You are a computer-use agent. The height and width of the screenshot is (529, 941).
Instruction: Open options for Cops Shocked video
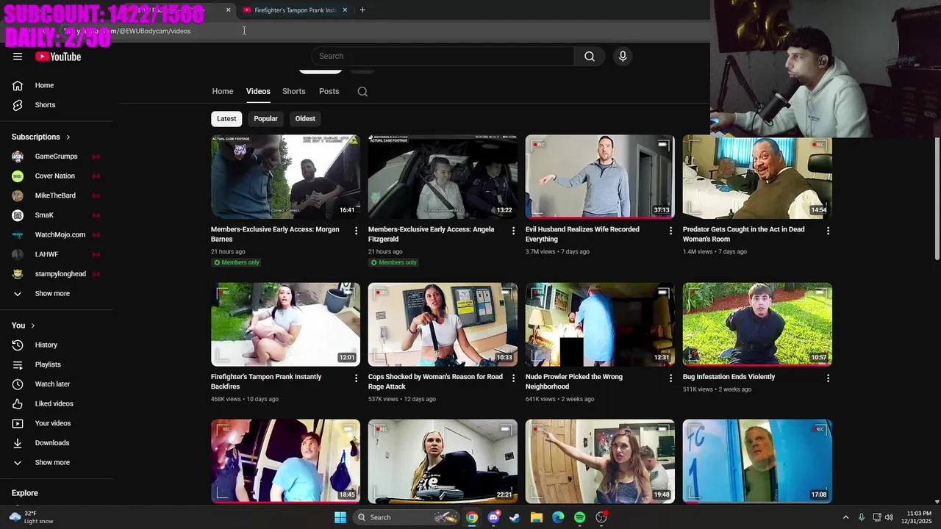(x=514, y=378)
